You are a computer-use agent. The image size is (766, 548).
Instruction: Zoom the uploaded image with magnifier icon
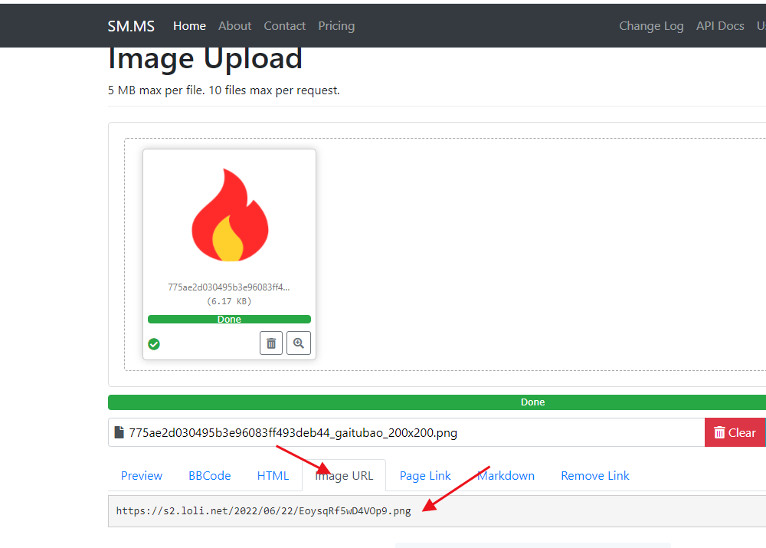click(299, 343)
